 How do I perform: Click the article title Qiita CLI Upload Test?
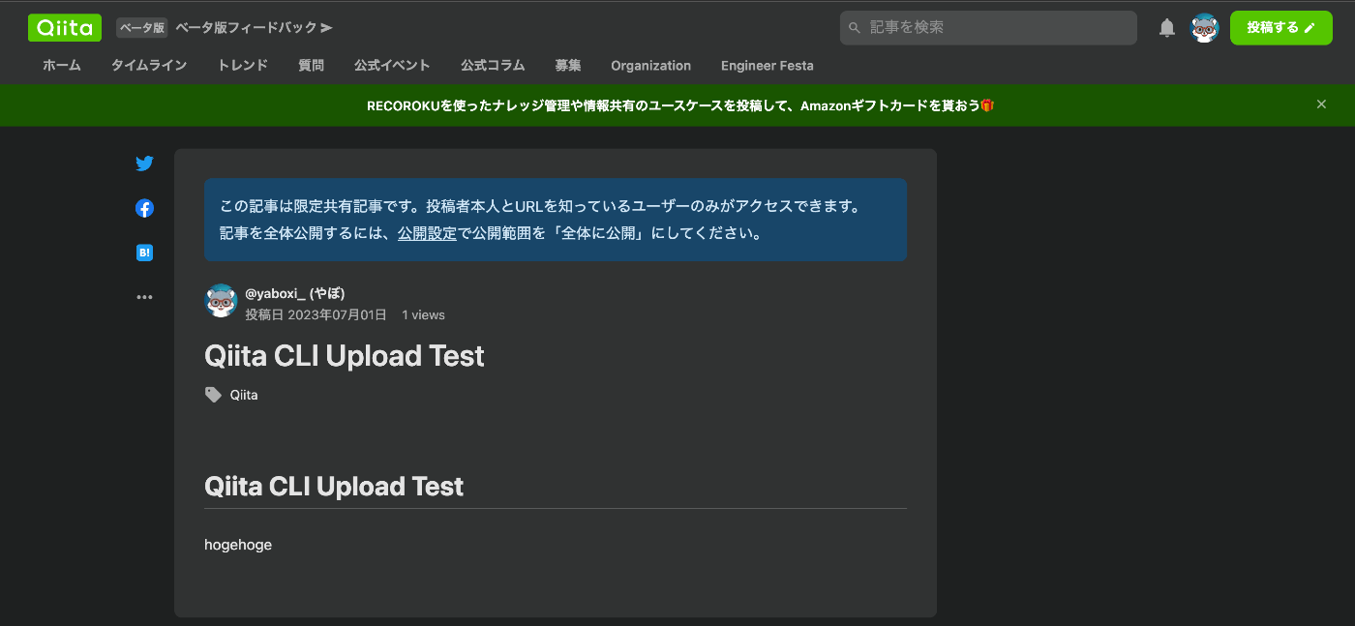click(345, 356)
